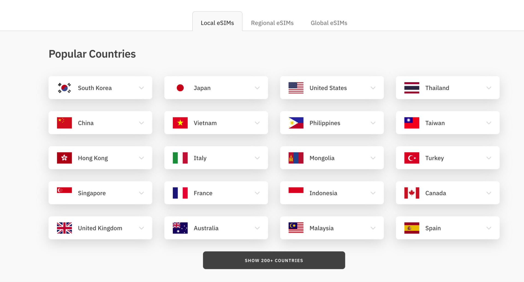Image resolution: width=524 pixels, height=282 pixels.
Task: Select the Indonesia country name
Action: tap(323, 193)
